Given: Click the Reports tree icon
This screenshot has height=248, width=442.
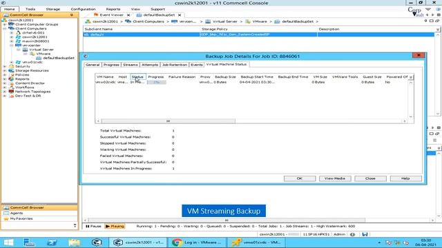Looking at the screenshot, I should pyautogui.click(x=11, y=79).
